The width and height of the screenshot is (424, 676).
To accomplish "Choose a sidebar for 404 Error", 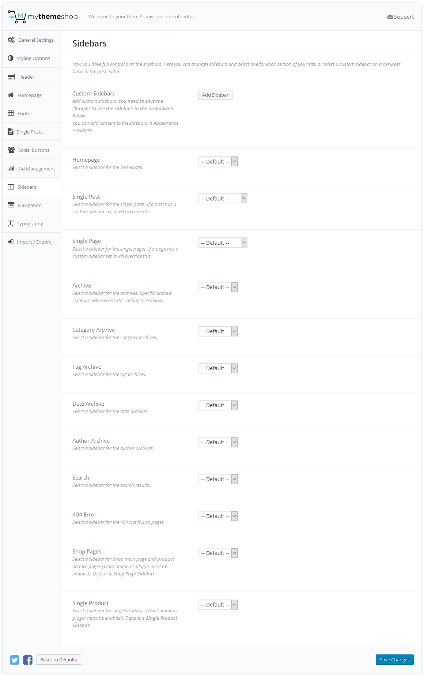I will tap(218, 516).
